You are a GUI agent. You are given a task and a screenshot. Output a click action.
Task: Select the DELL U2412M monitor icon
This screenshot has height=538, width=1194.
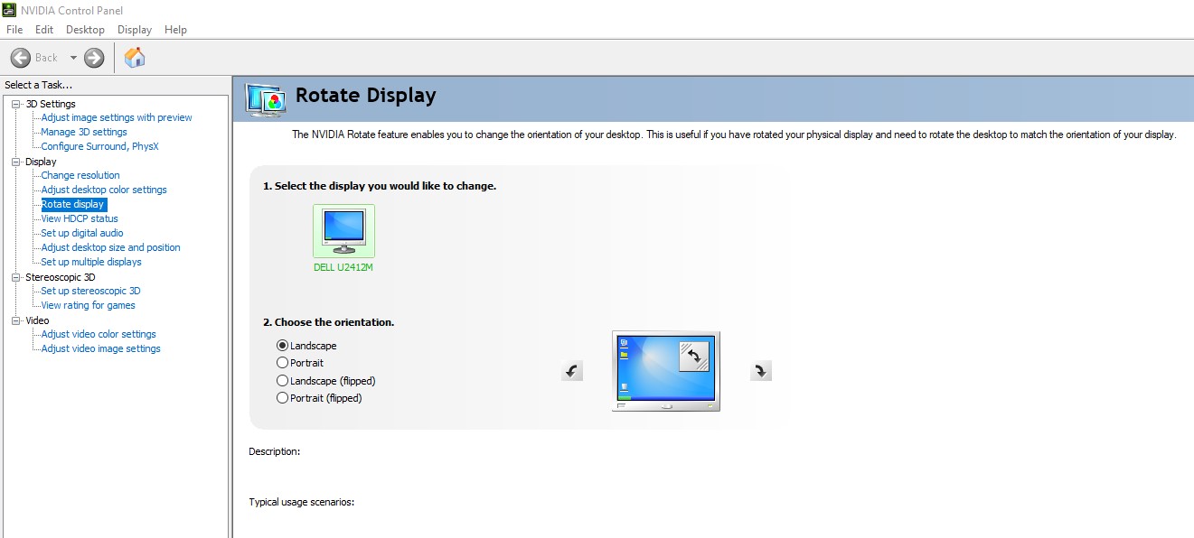click(x=343, y=231)
